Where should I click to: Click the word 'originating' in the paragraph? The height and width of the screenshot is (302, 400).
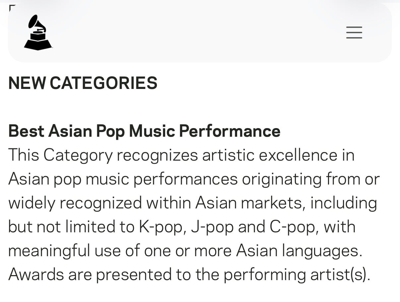click(x=282, y=179)
